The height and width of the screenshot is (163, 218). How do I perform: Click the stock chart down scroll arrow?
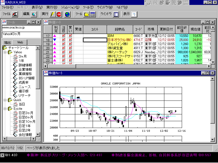pos(213,139)
